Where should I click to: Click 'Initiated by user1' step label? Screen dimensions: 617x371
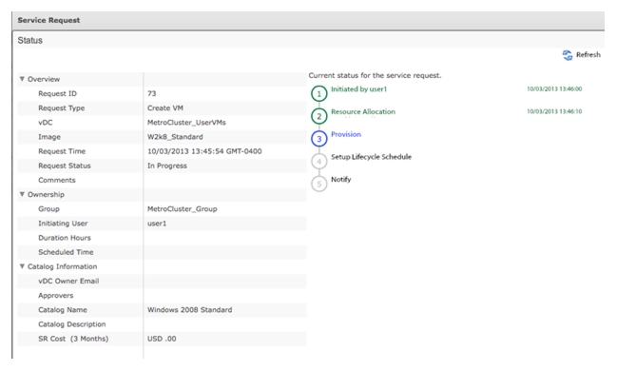pyautogui.click(x=358, y=89)
